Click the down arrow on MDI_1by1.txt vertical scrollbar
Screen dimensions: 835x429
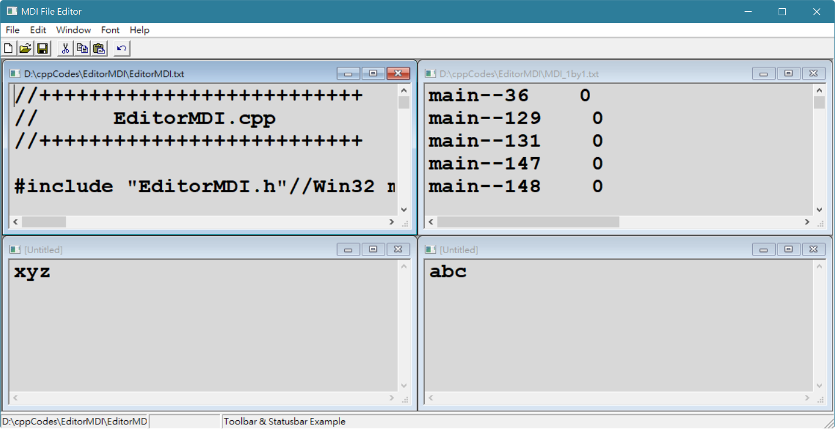pos(820,209)
